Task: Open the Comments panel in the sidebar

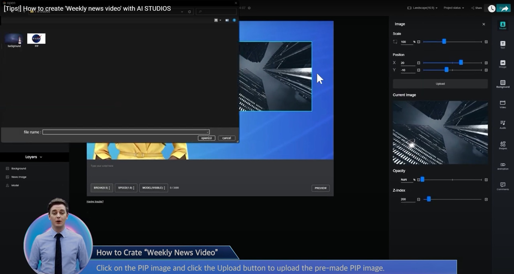Action: click(503, 186)
